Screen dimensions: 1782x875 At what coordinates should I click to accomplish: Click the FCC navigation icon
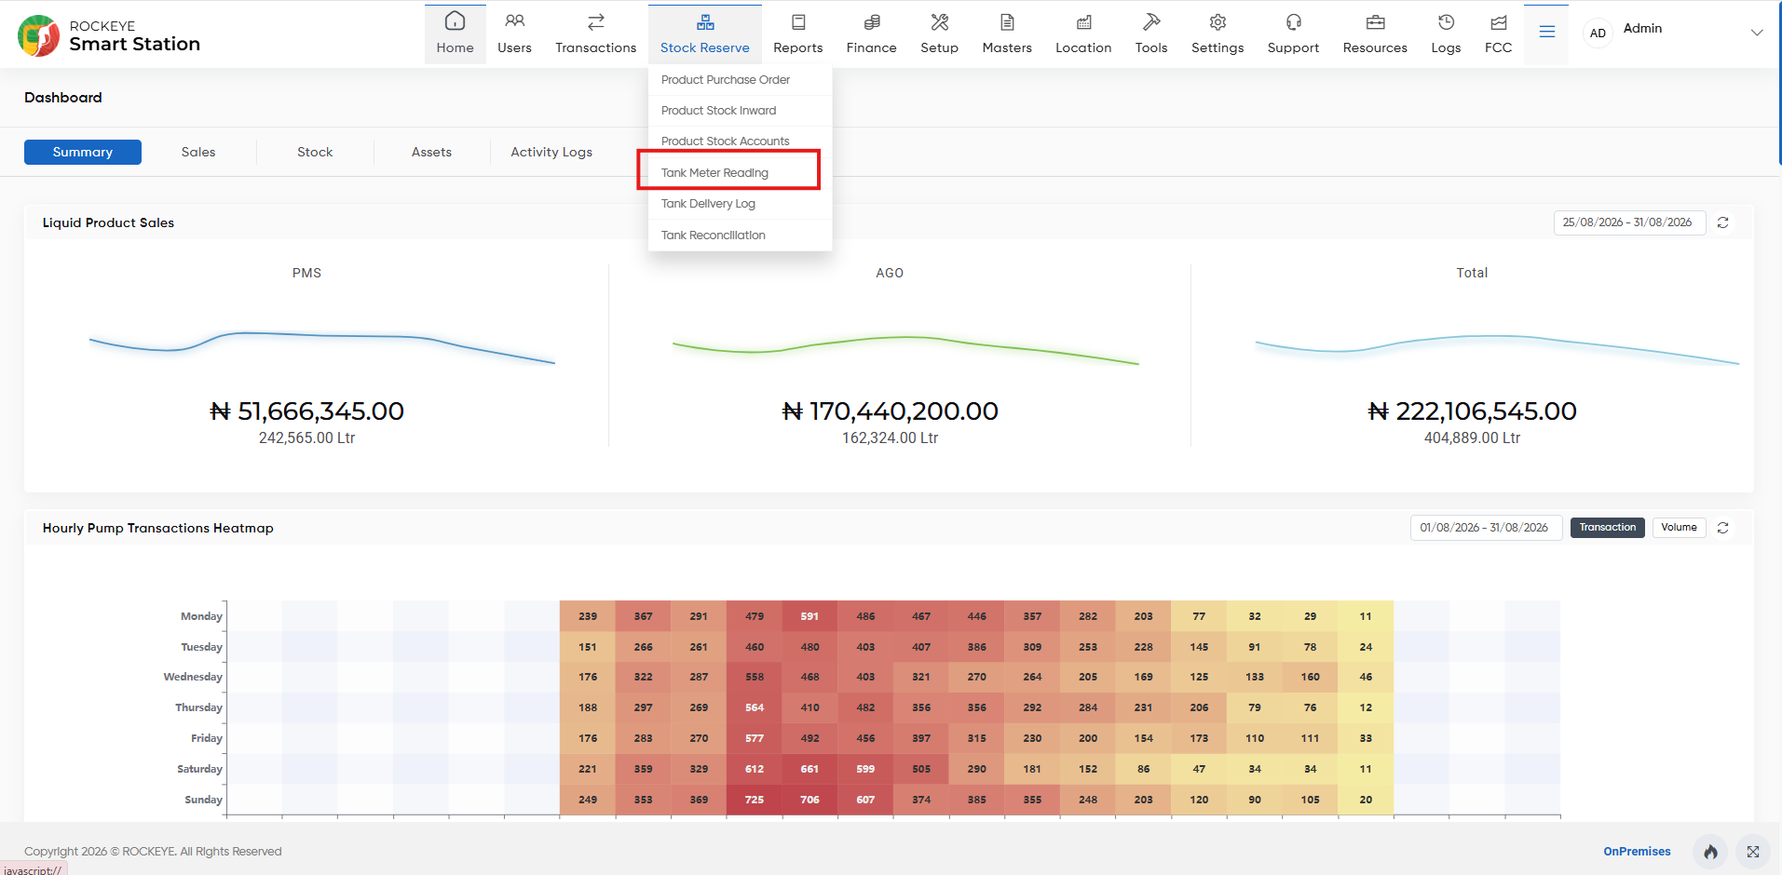pos(1498,22)
